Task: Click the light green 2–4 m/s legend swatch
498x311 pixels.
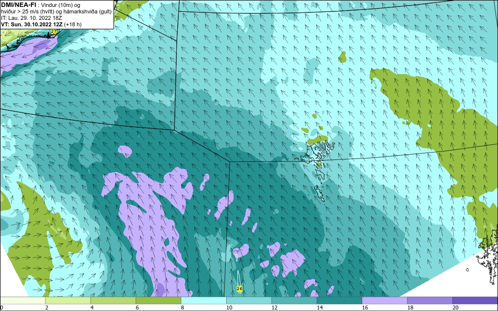Action: 68,301
